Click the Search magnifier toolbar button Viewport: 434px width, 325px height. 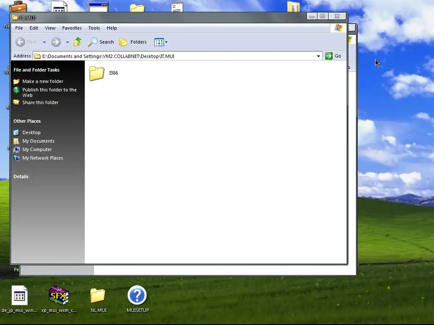(101, 42)
